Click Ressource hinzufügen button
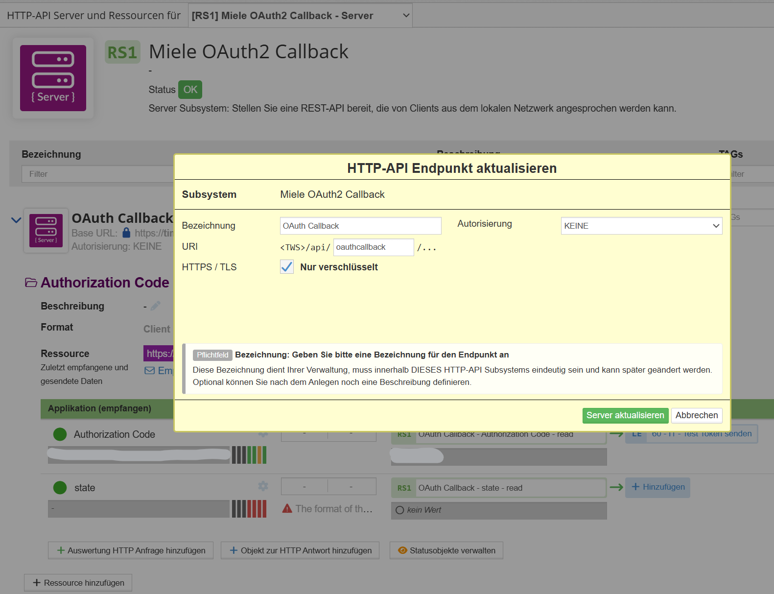The height and width of the screenshot is (594, 774). click(78, 583)
